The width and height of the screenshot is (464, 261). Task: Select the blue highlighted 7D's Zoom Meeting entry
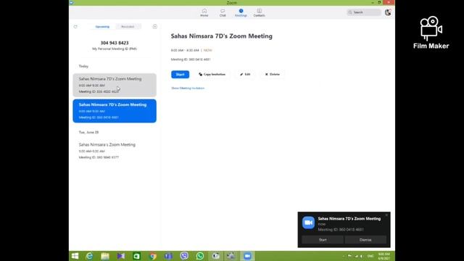click(x=115, y=111)
